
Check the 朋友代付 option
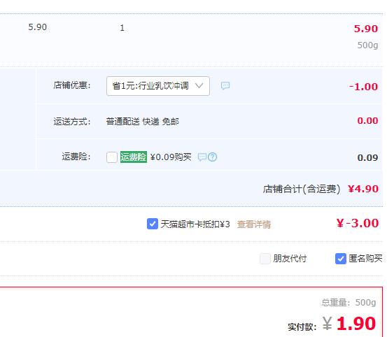click(265, 259)
